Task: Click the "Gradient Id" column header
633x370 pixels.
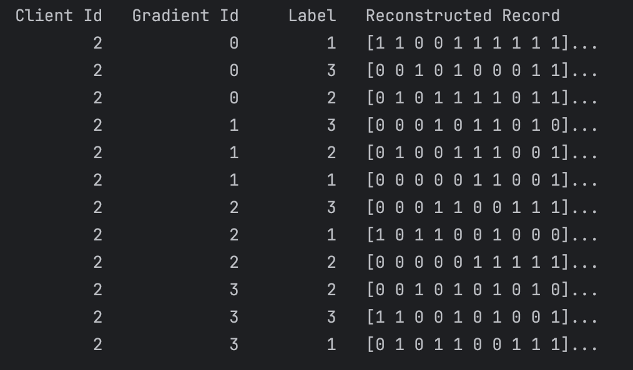Action: point(185,16)
